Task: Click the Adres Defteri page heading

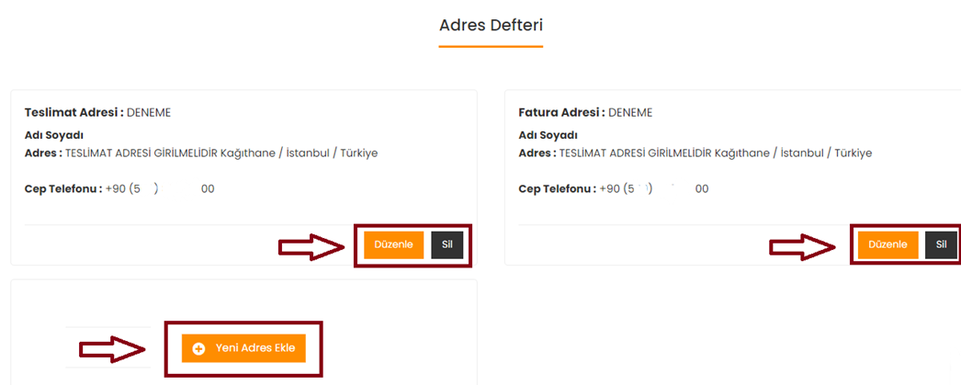Action: tap(491, 25)
